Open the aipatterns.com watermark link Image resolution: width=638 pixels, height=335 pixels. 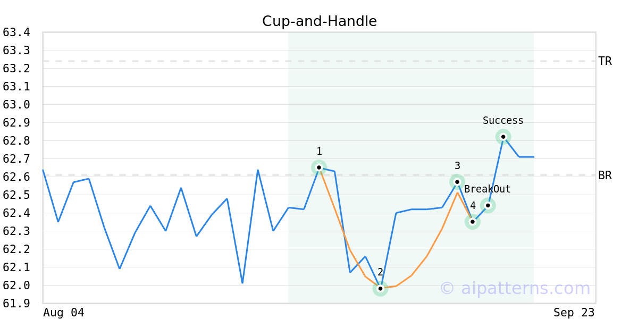515,289
